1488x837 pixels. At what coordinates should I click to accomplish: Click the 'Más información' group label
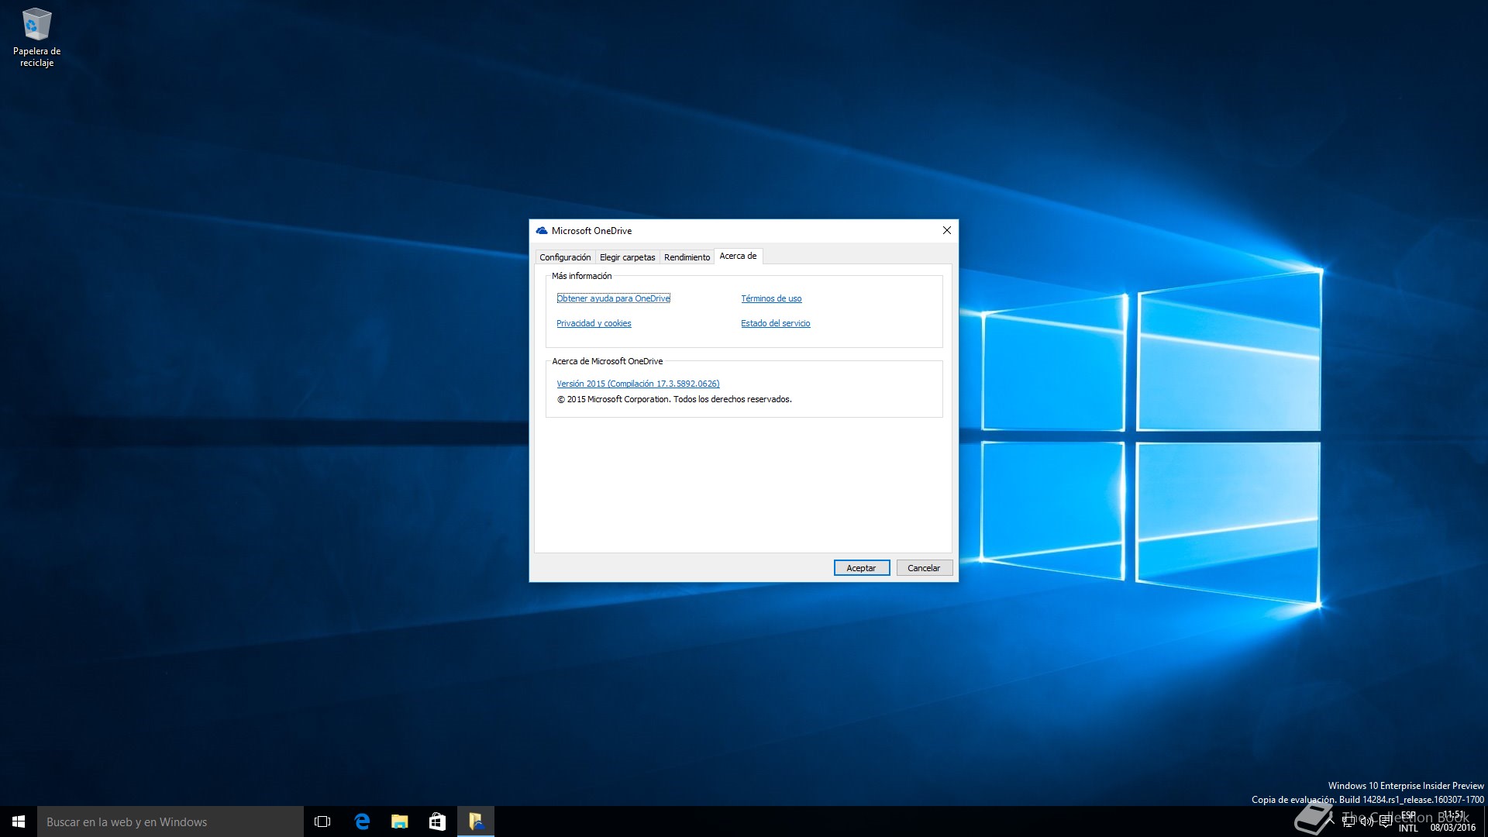[x=581, y=276]
